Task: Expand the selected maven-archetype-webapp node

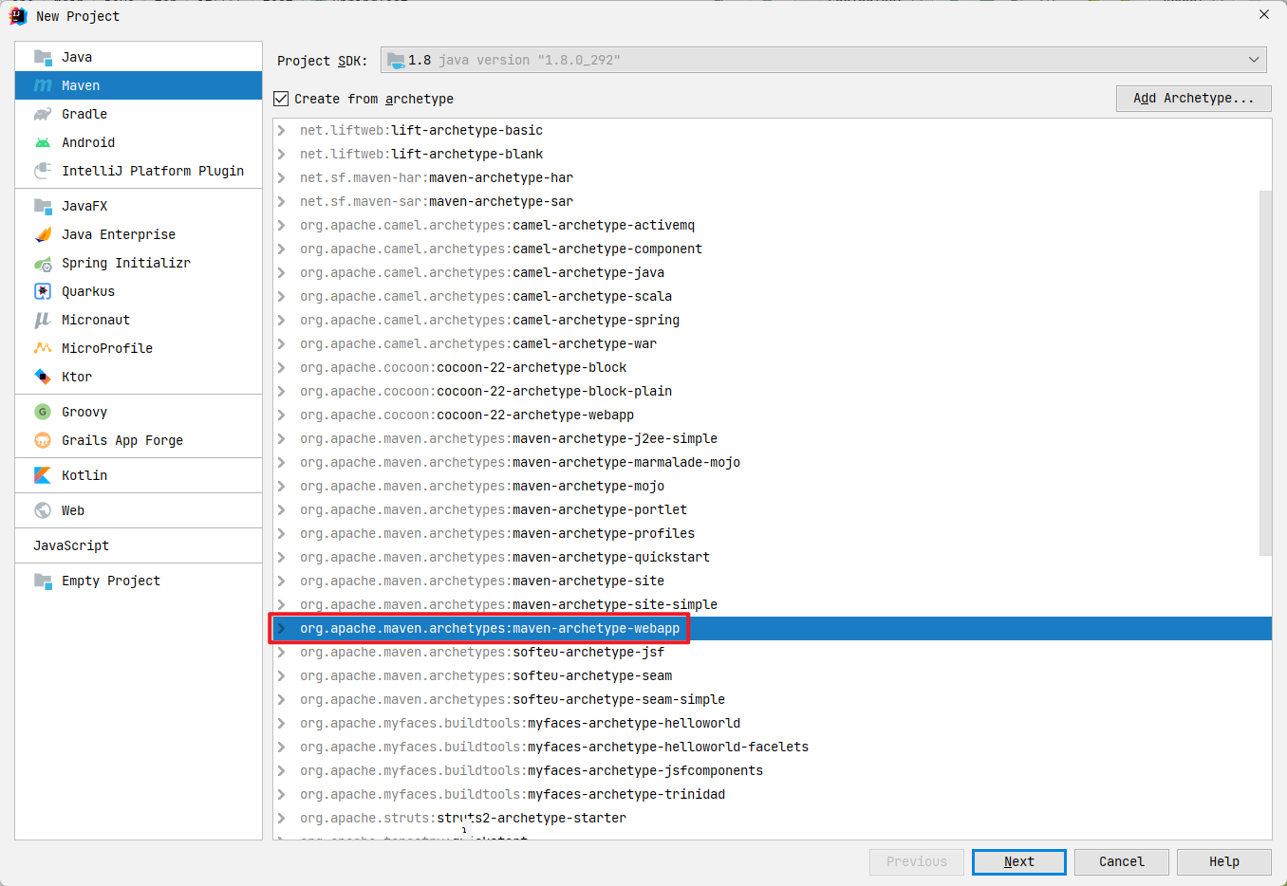Action: tap(281, 628)
